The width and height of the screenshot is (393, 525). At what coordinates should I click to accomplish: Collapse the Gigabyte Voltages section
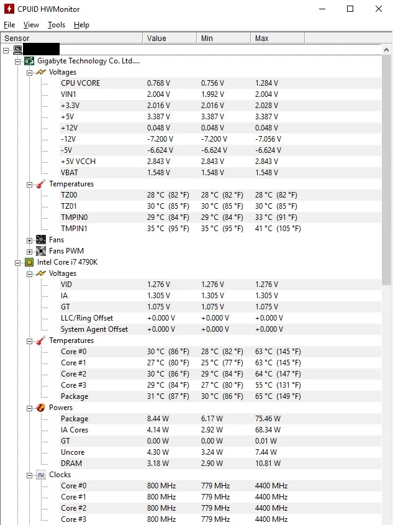[x=29, y=73]
